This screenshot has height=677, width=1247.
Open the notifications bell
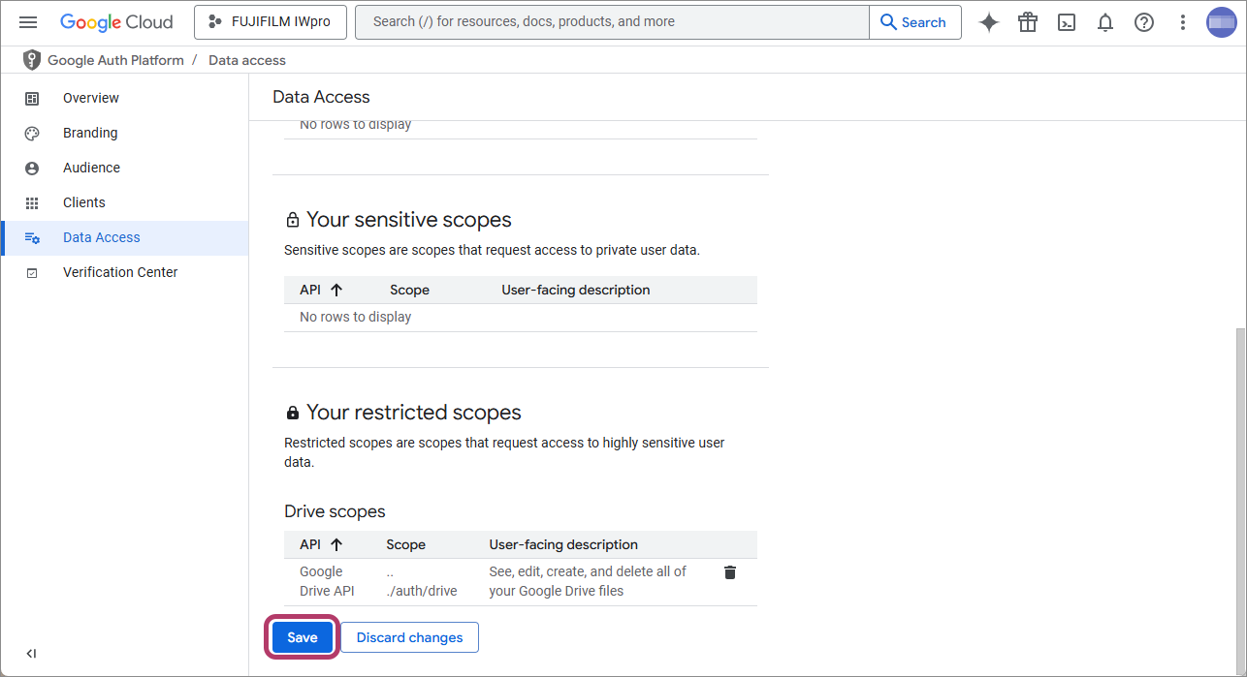tap(1105, 22)
